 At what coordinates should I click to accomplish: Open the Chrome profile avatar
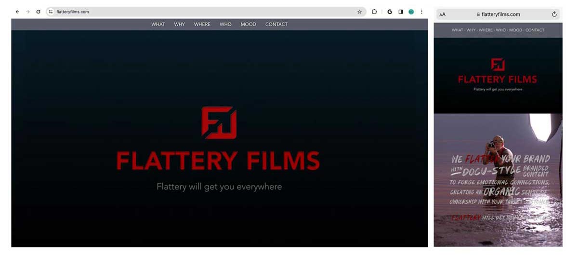[411, 12]
